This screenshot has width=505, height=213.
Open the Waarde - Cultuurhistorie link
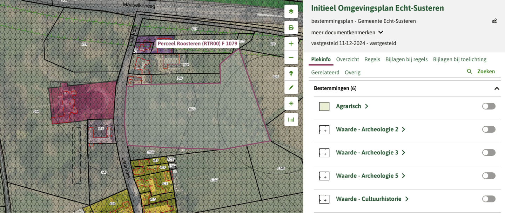point(369,199)
